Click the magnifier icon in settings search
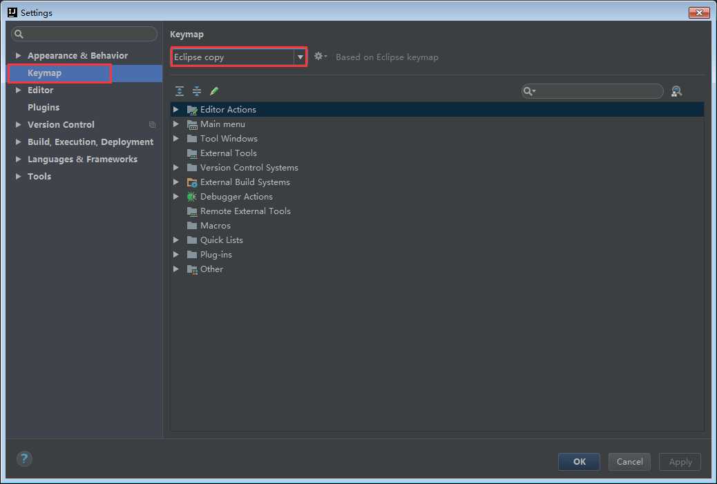Screen dimensions: 717x484 [19, 34]
